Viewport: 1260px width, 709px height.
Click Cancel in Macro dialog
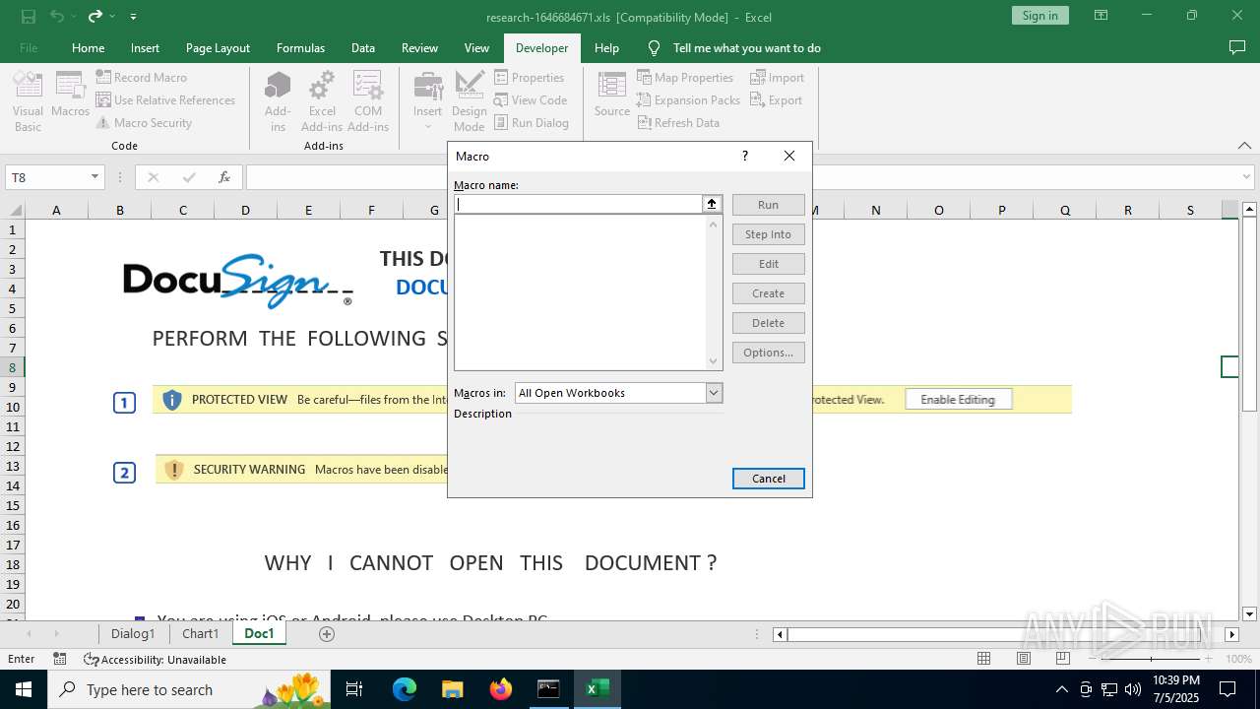[x=768, y=479]
